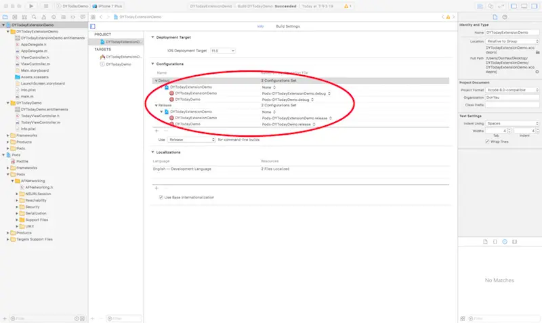
Task: Select DYTodayDemo scheme in toolbar
Action: coord(72,6)
